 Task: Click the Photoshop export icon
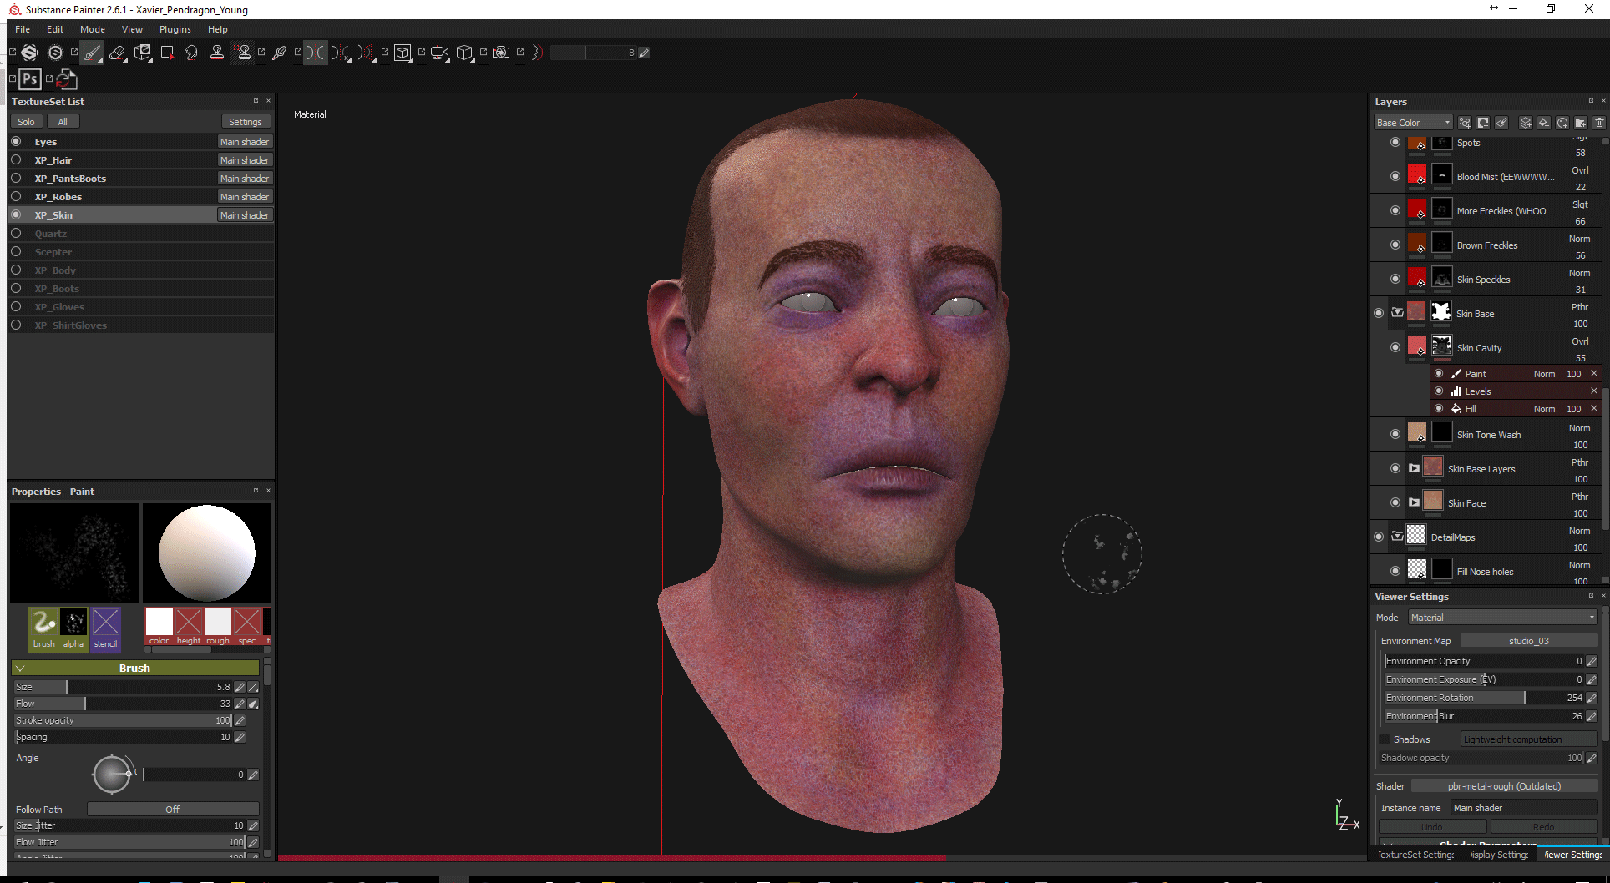point(30,79)
